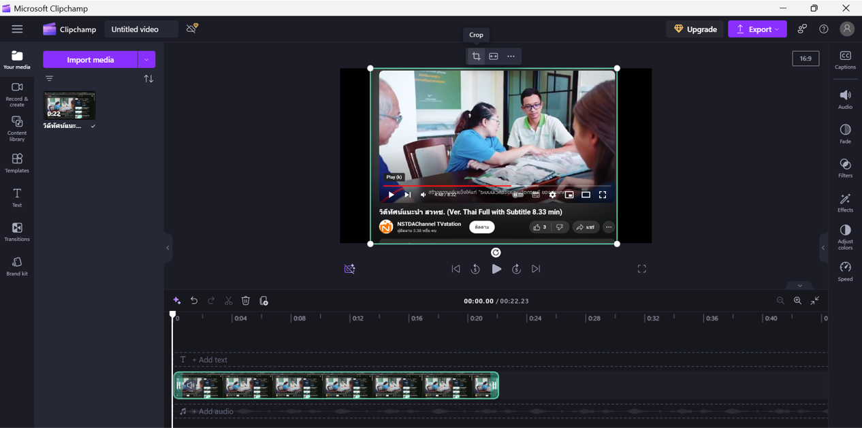Image resolution: width=862 pixels, height=428 pixels.
Task: Open the Content library section
Action: (16, 128)
